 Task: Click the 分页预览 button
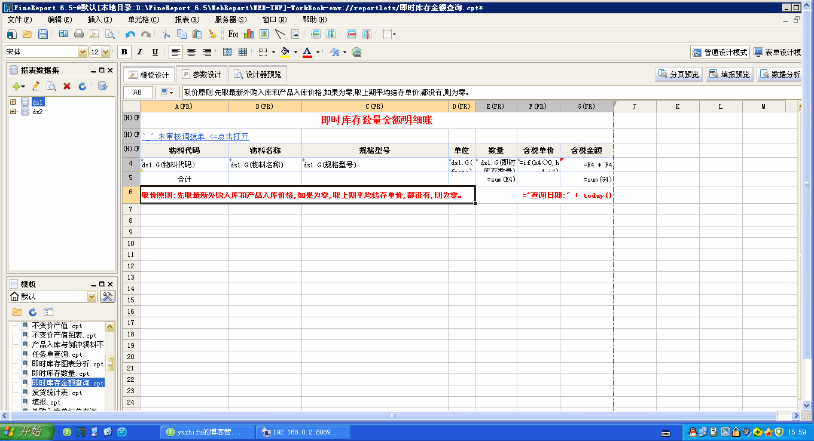[679, 75]
